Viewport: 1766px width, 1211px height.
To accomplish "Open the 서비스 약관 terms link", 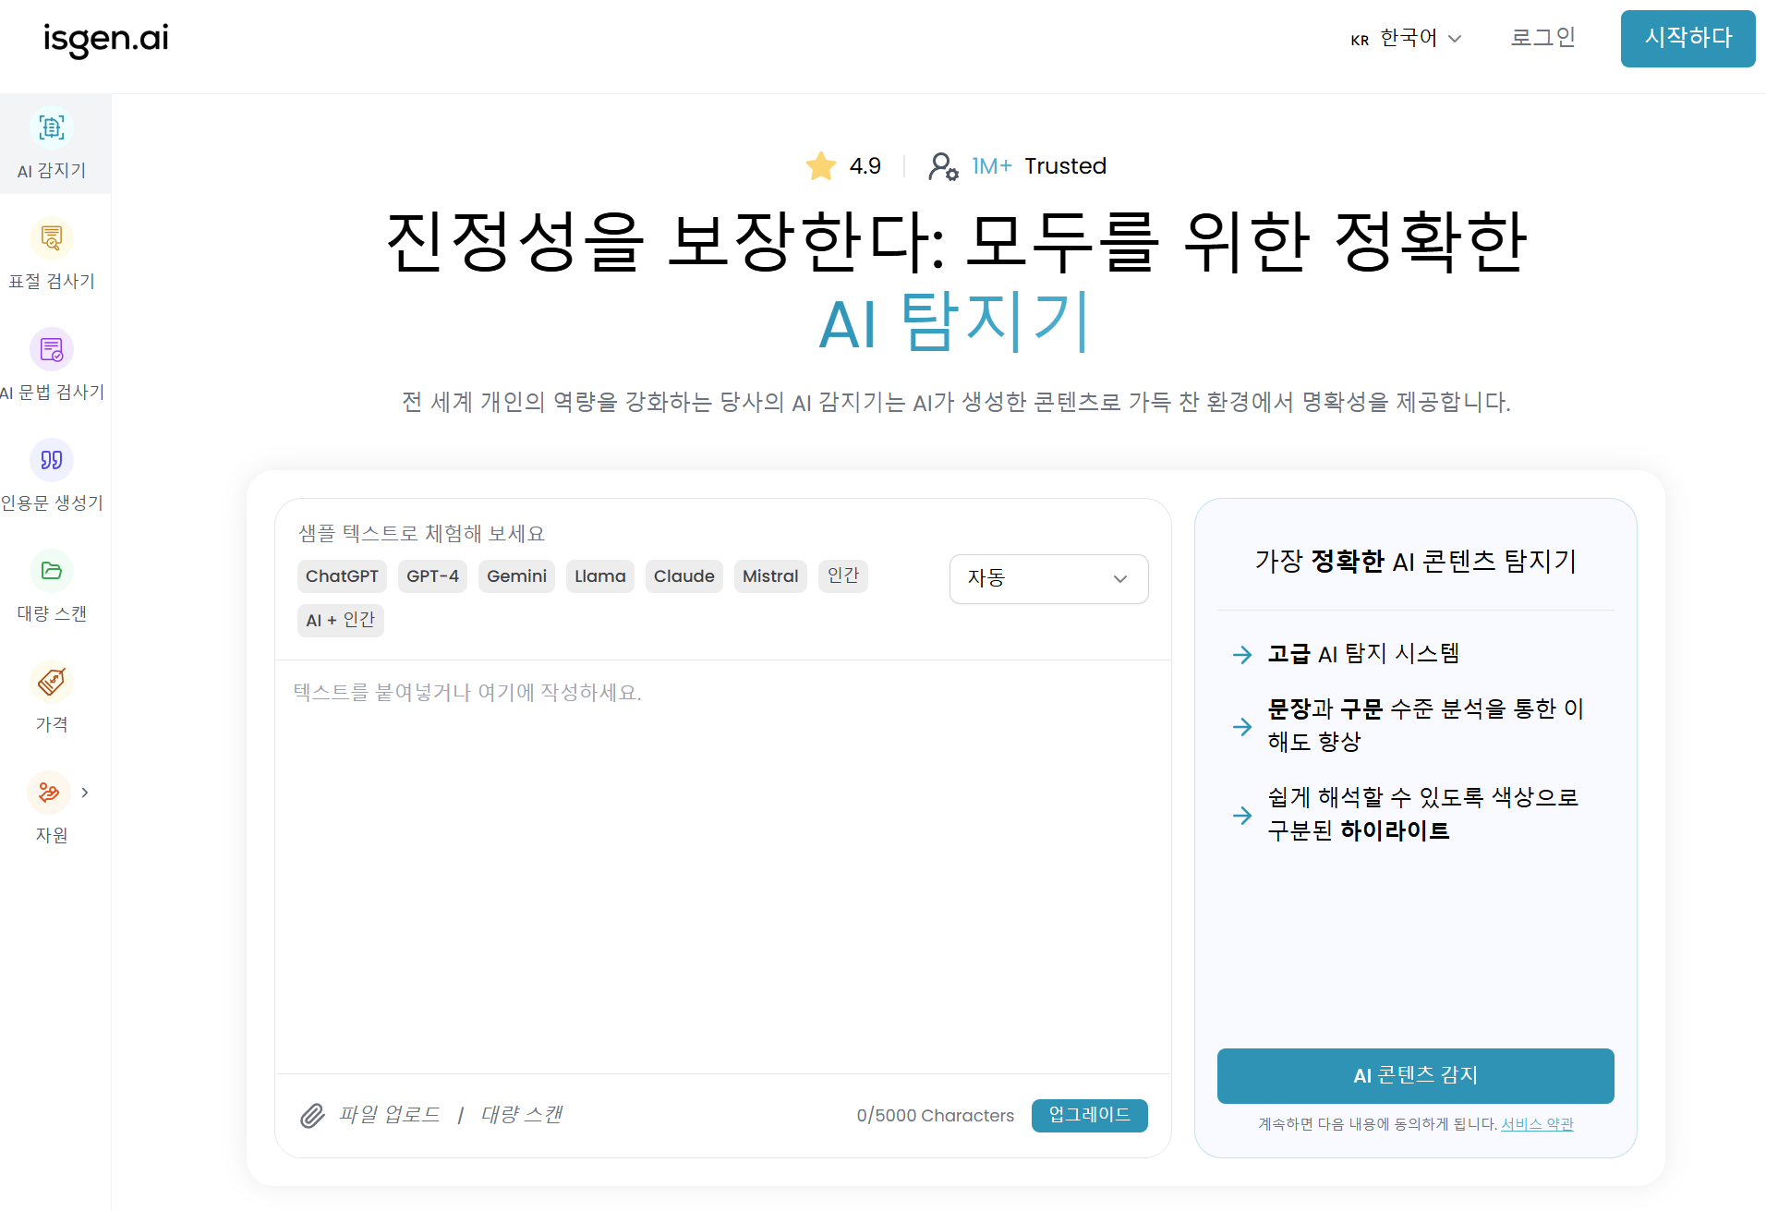I will coord(1536,1124).
